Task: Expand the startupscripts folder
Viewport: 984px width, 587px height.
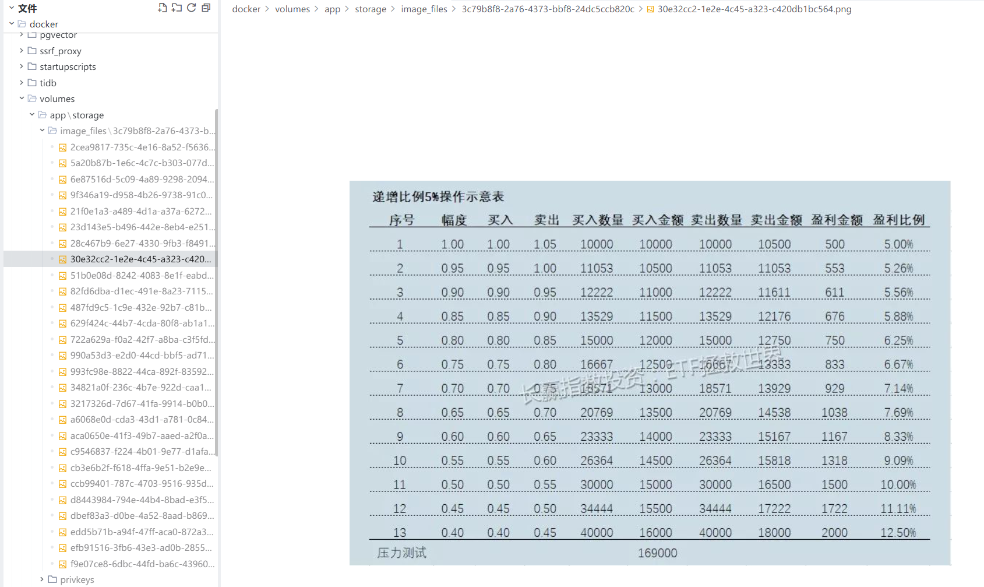Action: 22,66
